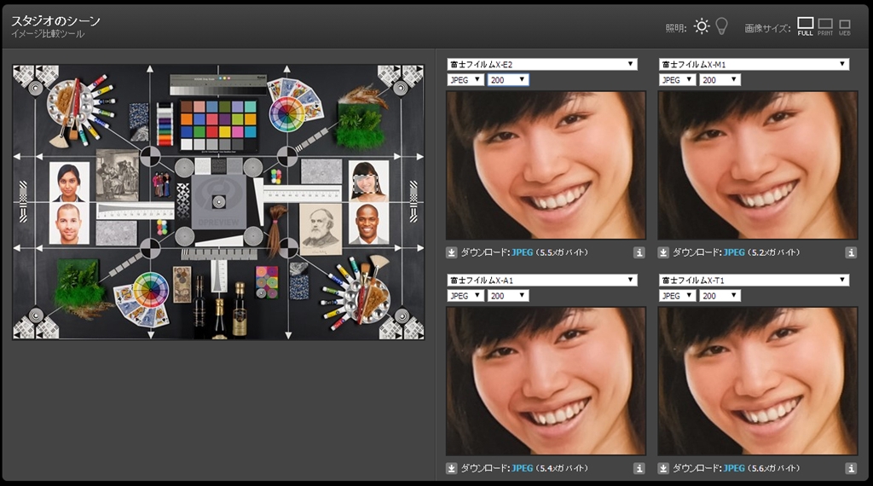Image resolution: width=873 pixels, height=486 pixels.
Task: Switch to daylight lighting sun icon
Action: click(x=702, y=26)
